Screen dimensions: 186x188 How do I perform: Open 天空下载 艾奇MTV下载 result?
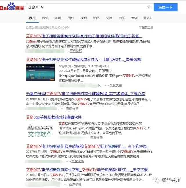(87, 169)
